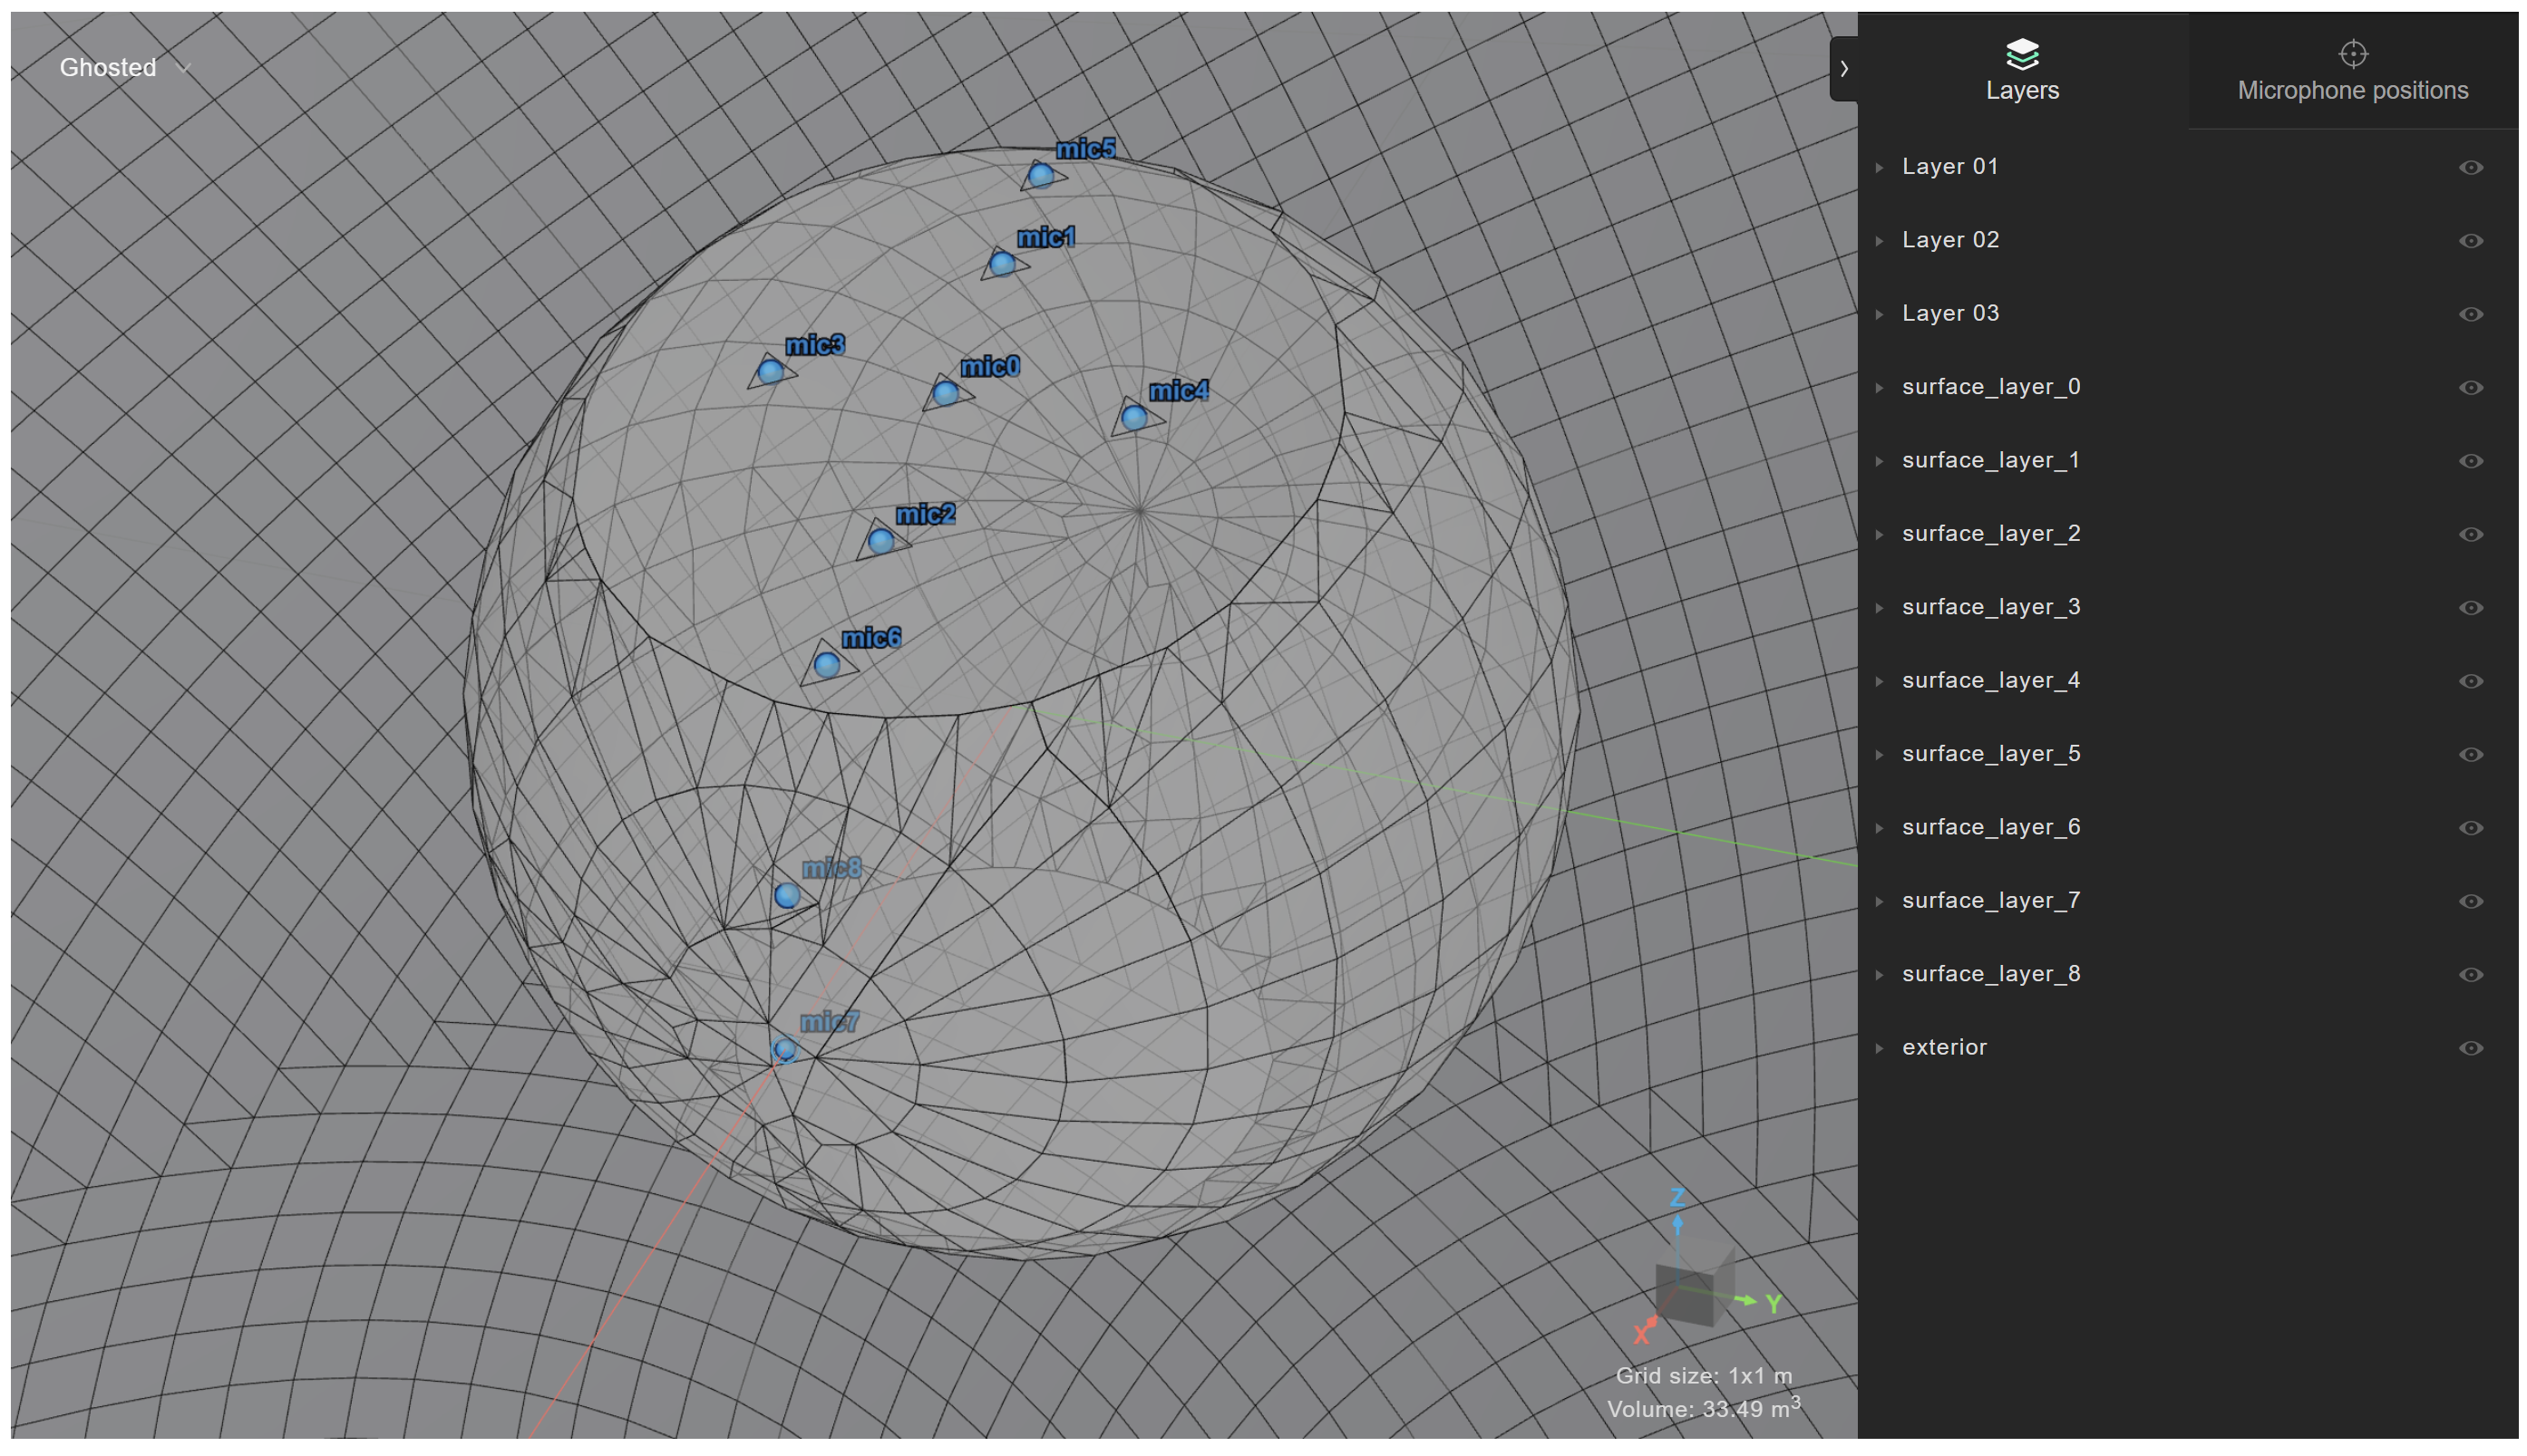Select the mic8 microphone marker
2527x1456 pixels.
point(787,895)
